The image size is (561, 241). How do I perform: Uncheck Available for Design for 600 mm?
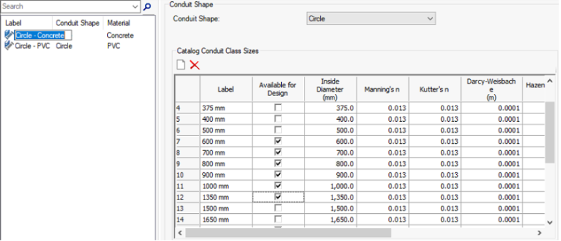(278, 141)
